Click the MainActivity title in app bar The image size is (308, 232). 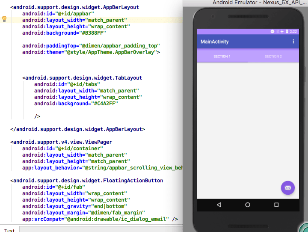pos(214,42)
